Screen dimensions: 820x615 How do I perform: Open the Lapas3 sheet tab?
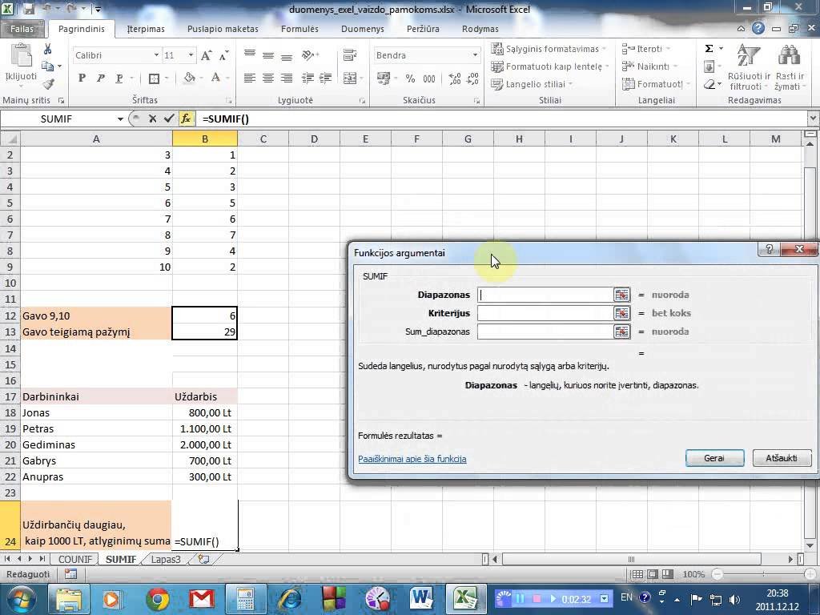click(165, 559)
